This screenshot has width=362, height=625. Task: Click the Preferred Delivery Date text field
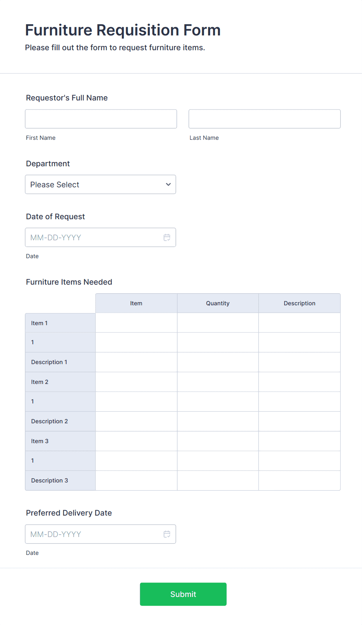pyautogui.click(x=93, y=534)
